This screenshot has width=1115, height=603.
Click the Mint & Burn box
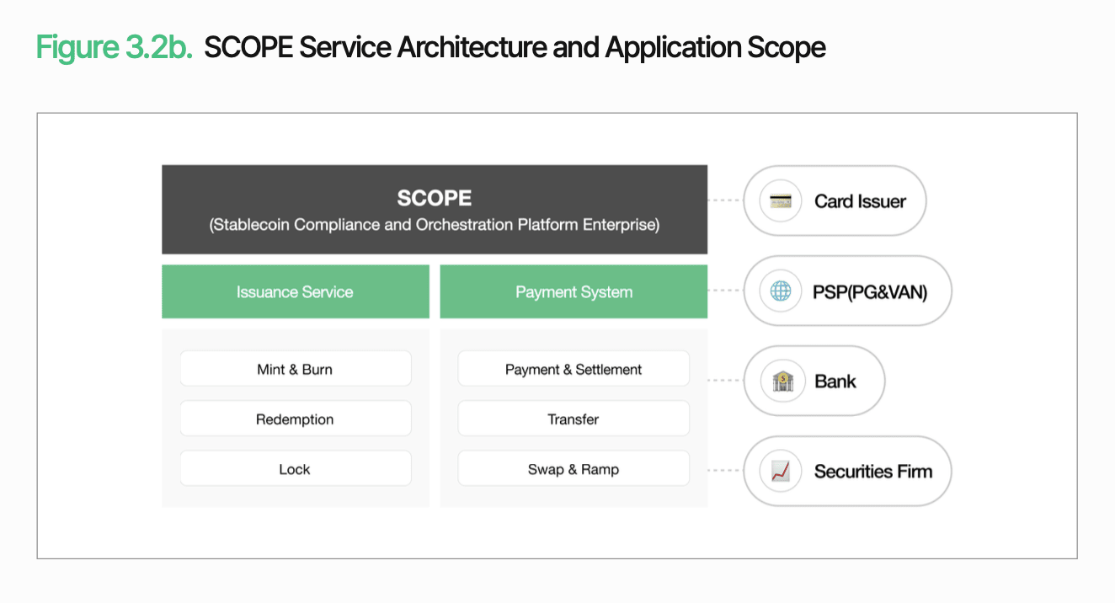pyautogui.click(x=296, y=369)
